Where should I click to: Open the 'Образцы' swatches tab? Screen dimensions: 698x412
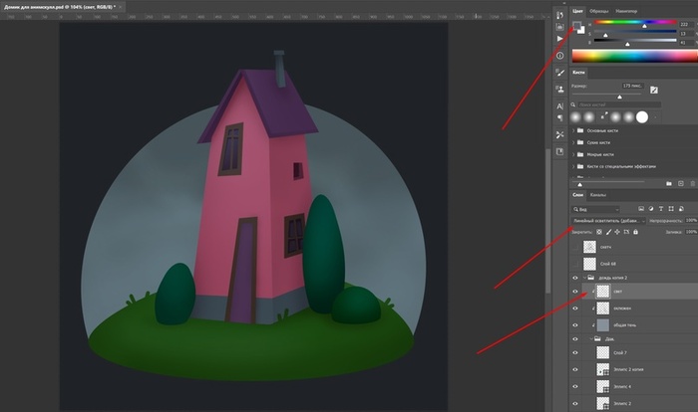coord(600,11)
